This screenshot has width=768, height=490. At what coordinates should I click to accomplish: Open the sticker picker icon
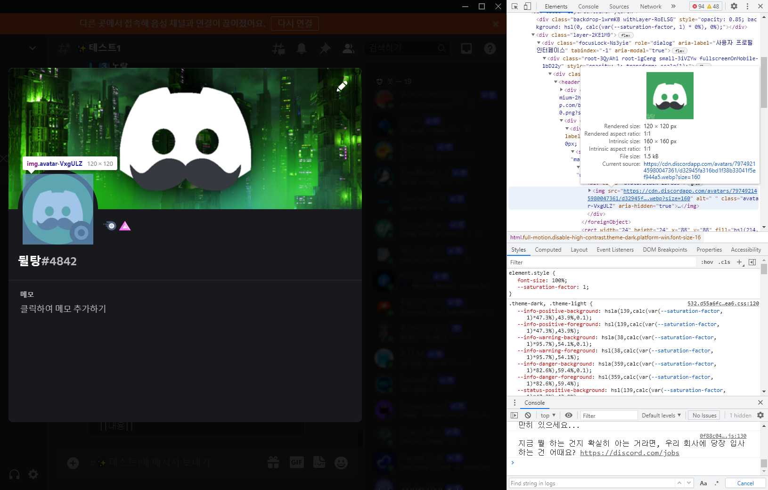click(x=319, y=462)
